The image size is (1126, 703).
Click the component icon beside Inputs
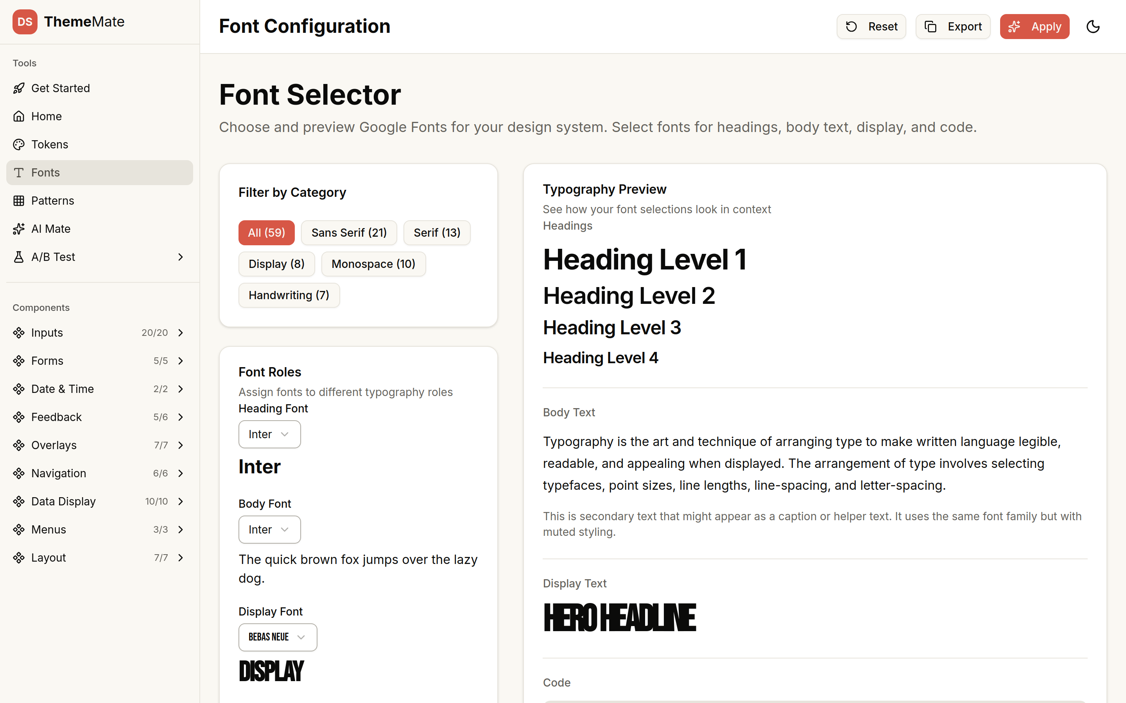point(19,333)
